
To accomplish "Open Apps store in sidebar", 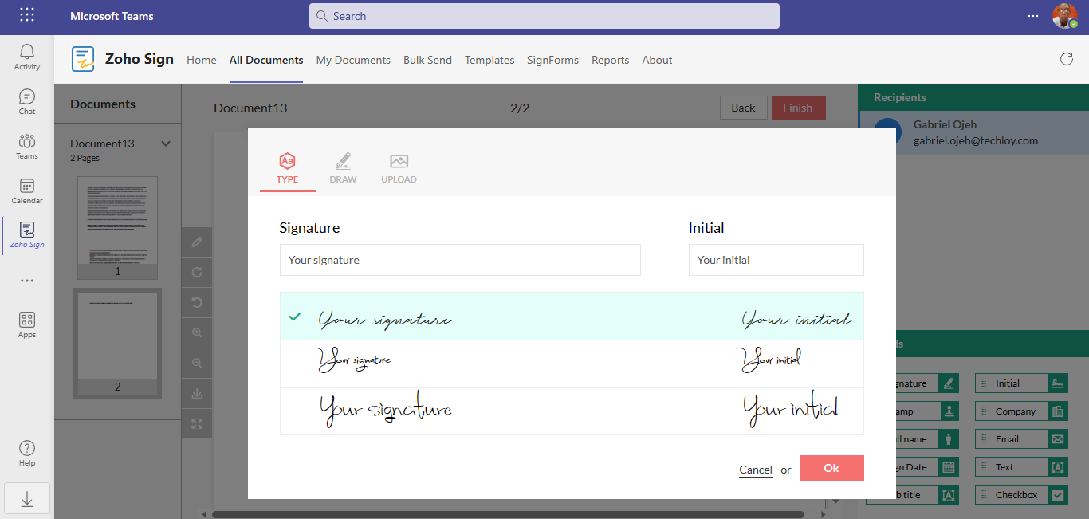I will point(27,325).
